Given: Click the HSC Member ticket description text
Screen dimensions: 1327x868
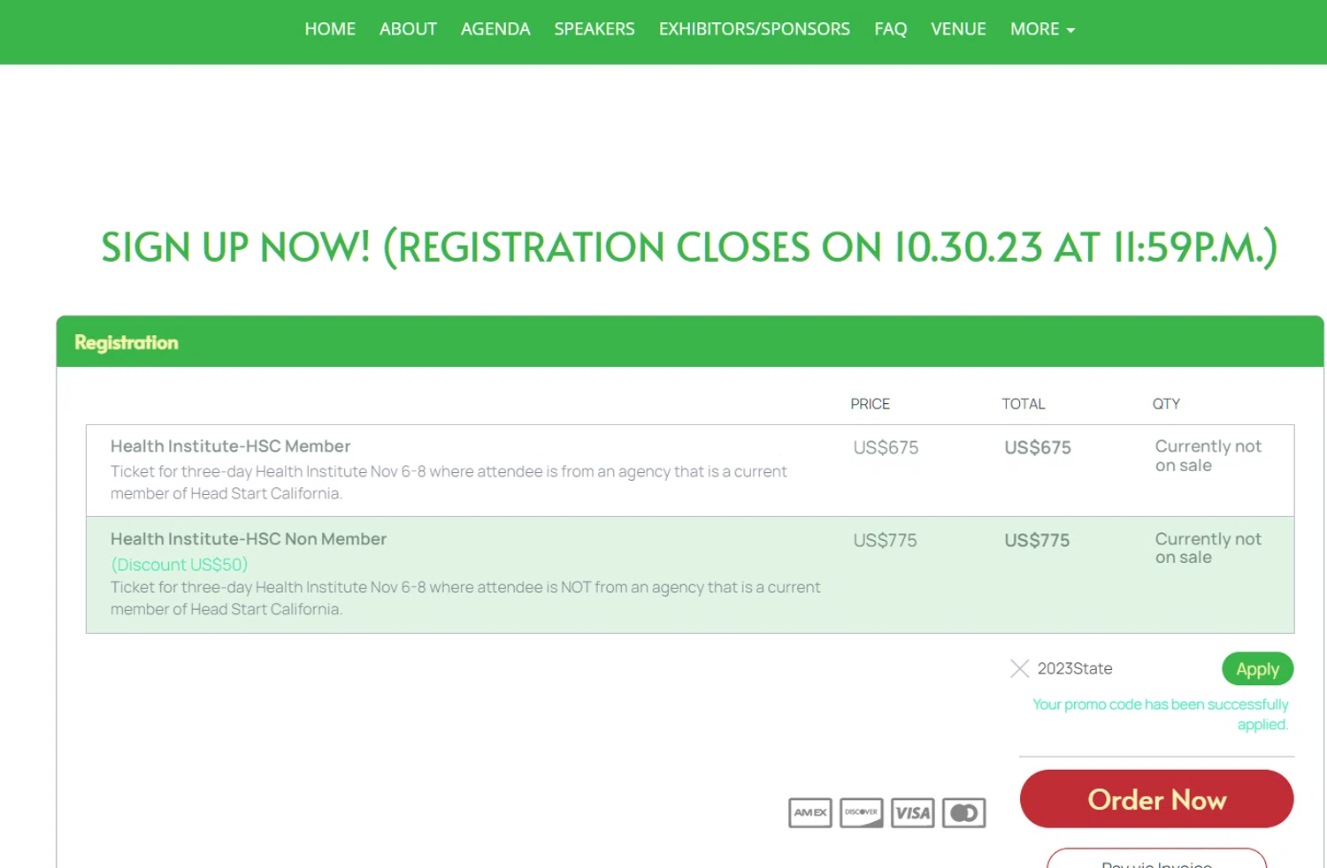Looking at the screenshot, I should (449, 483).
